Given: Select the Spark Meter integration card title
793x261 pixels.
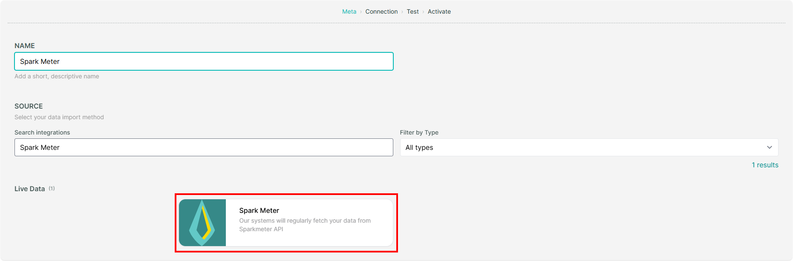Looking at the screenshot, I should pyautogui.click(x=259, y=210).
